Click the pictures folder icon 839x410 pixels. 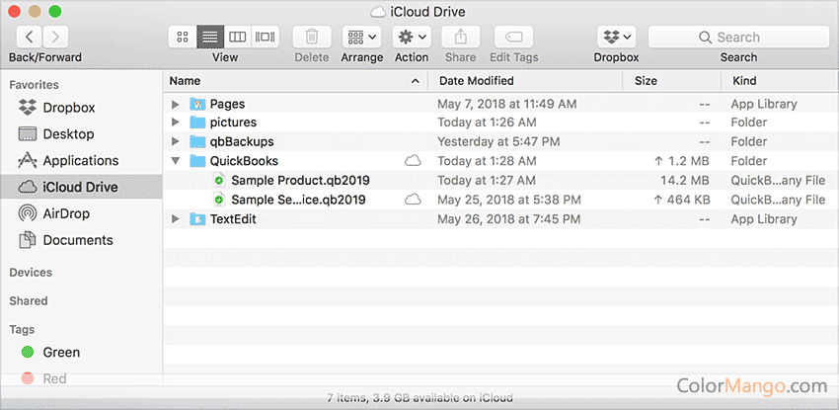pos(197,123)
